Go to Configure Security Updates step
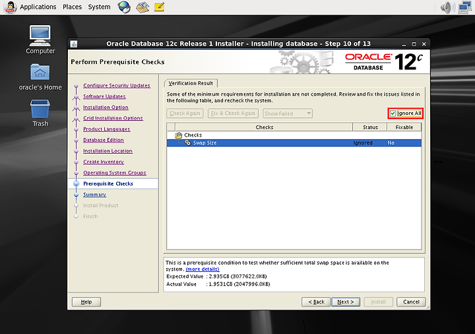The height and width of the screenshot is (334, 475). tap(117, 85)
